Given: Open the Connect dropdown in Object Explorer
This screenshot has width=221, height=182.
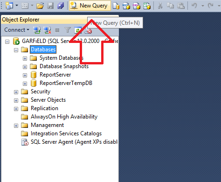Looking at the screenshot, I should coord(17,30).
